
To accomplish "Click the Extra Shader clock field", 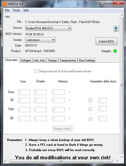I will tap(40, 92).
